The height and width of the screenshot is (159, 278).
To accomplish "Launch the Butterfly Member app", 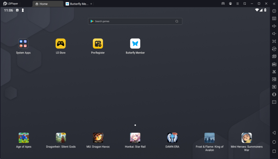I will click(x=135, y=44).
